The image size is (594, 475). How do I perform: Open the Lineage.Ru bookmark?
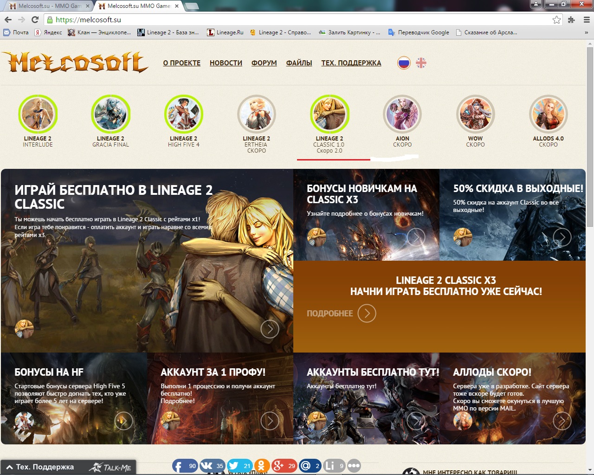(225, 32)
